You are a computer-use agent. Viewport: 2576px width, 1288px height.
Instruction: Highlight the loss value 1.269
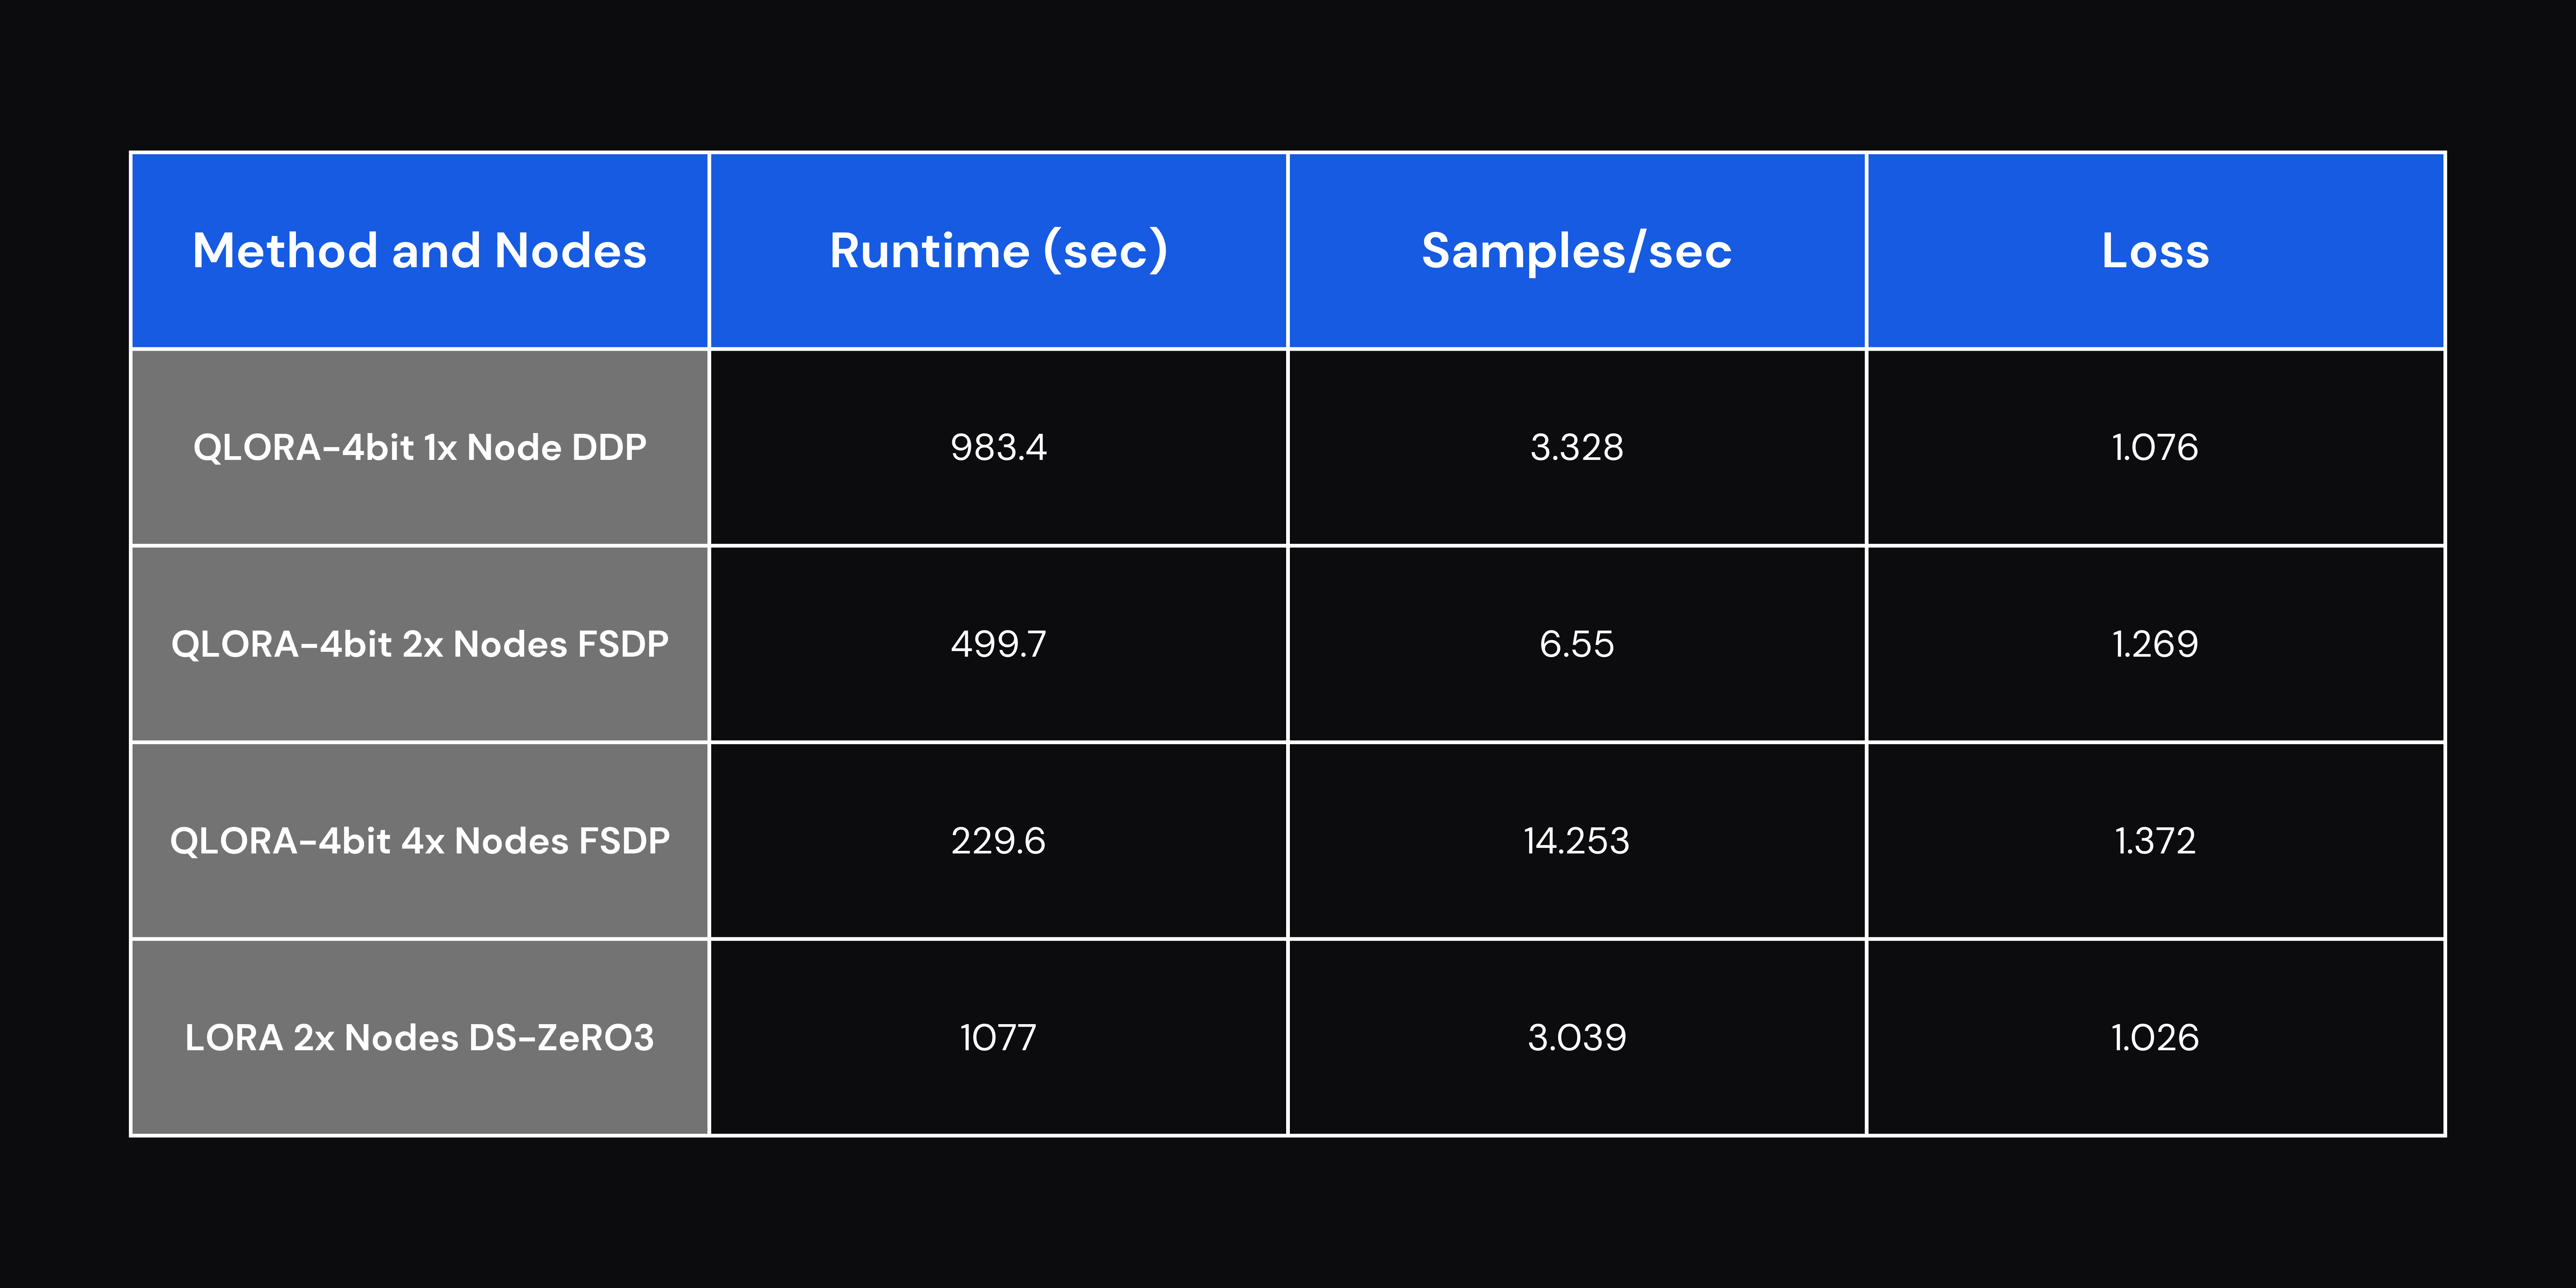2155,644
